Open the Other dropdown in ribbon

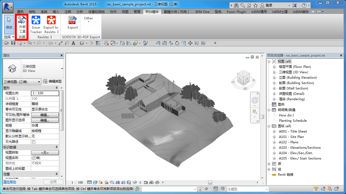[x=88, y=20]
